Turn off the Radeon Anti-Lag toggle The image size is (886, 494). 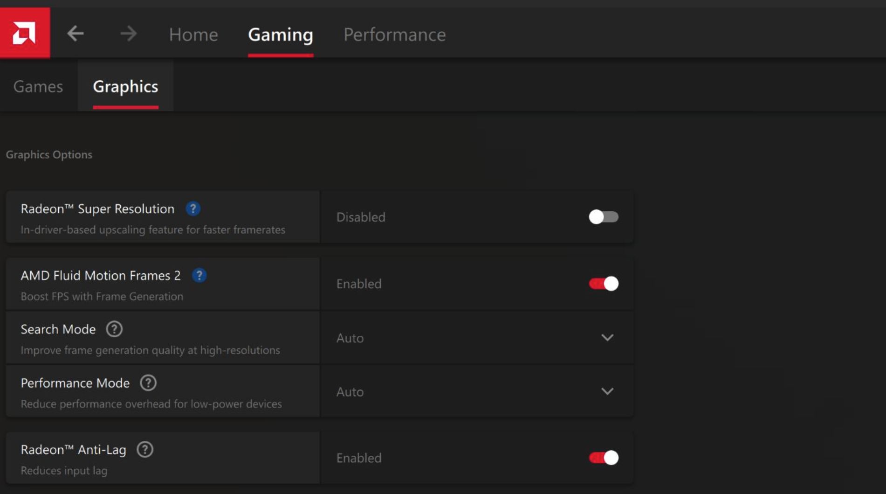tap(603, 458)
